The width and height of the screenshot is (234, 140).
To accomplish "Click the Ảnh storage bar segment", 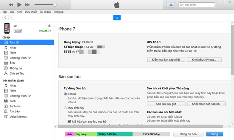I will (x=70, y=134).
